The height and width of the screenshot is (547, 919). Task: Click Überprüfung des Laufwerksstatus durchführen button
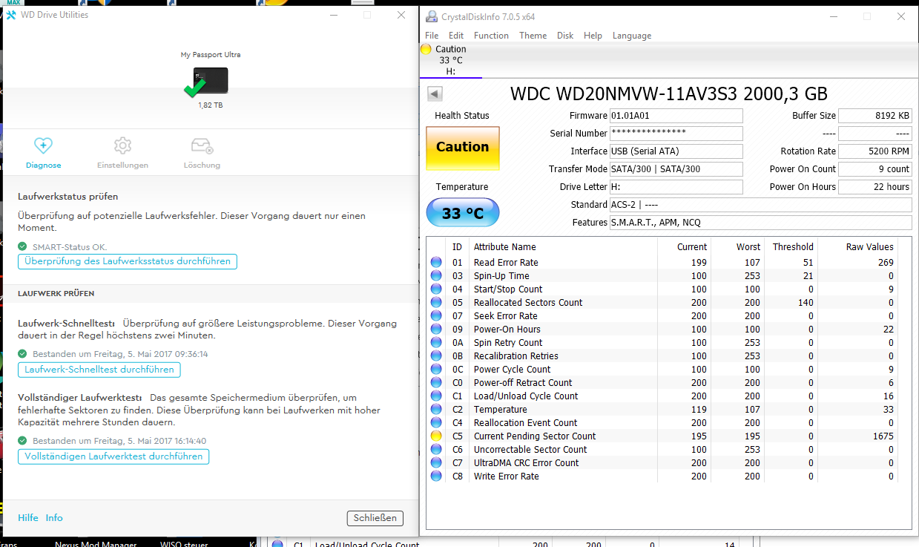(x=128, y=261)
